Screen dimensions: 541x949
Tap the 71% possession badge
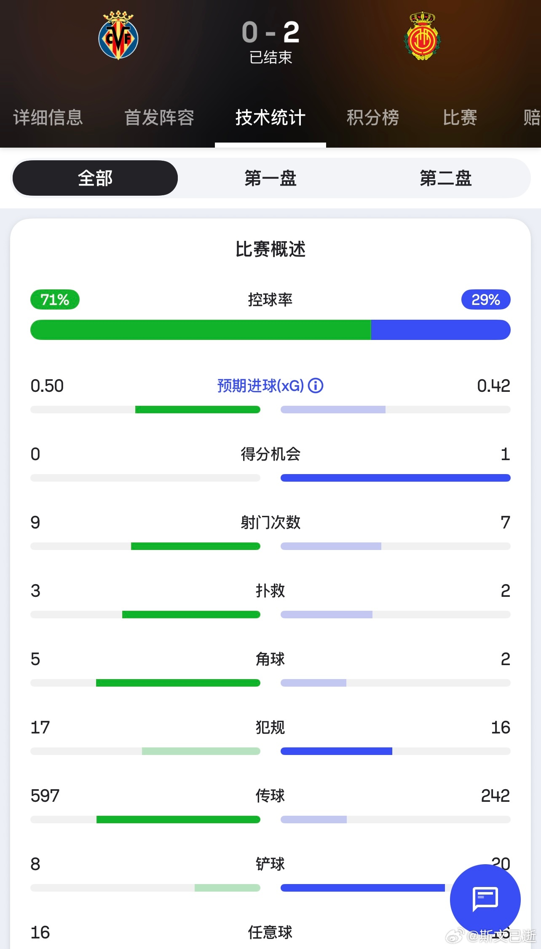click(x=55, y=299)
